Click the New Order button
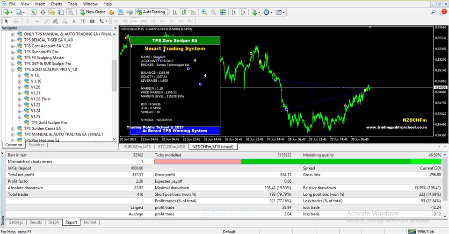The image size is (449, 234). [93, 12]
